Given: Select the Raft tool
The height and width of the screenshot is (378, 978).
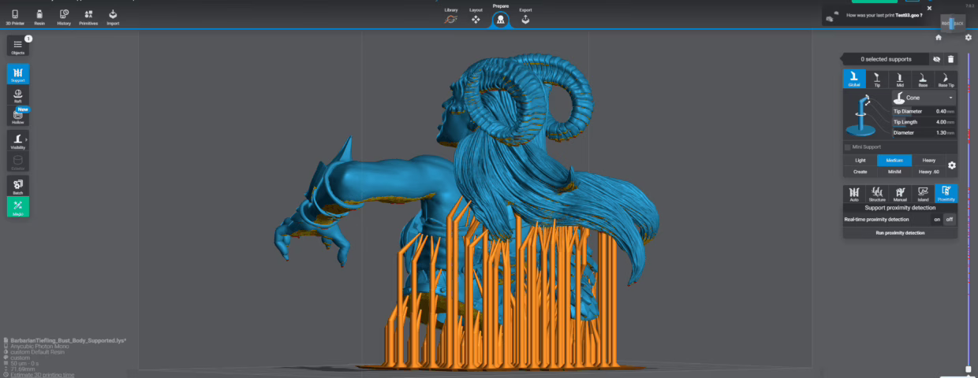Looking at the screenshot, I should [18, 94].
